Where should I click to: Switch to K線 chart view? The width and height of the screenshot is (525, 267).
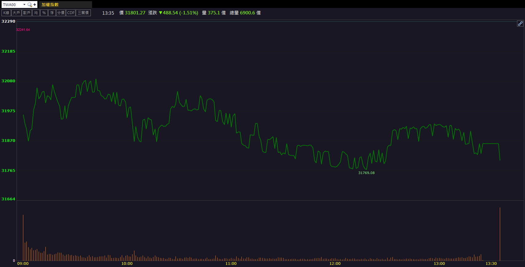(6, 13)
